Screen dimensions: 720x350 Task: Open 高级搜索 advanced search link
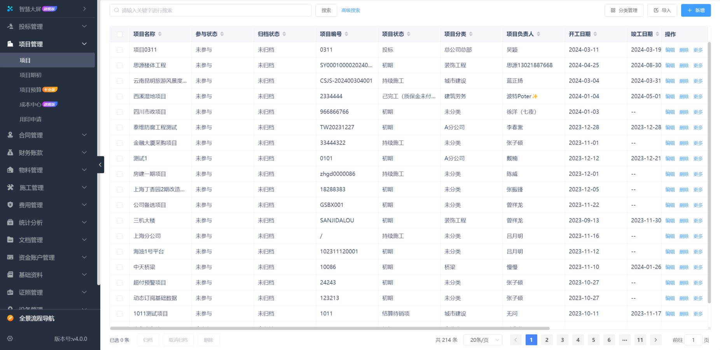click(350, 10)
